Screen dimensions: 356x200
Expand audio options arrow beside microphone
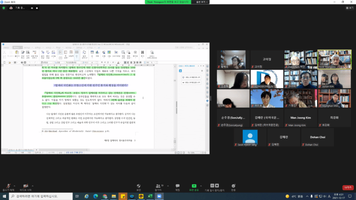[x=14, y=186]
